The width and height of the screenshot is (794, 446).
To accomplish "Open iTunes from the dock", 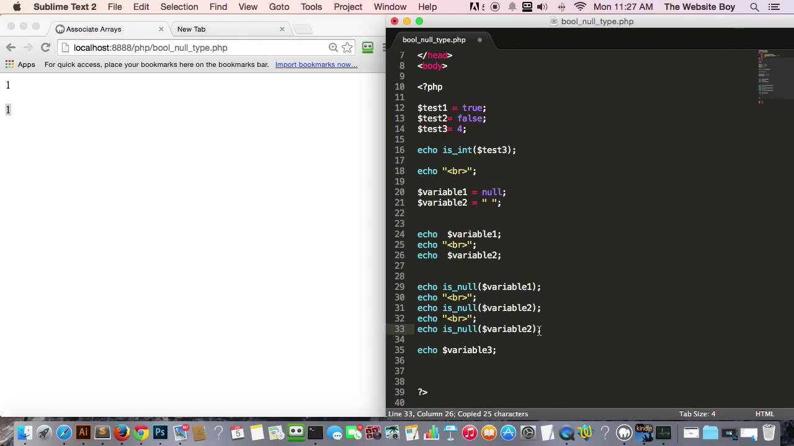I will point(470,433).
